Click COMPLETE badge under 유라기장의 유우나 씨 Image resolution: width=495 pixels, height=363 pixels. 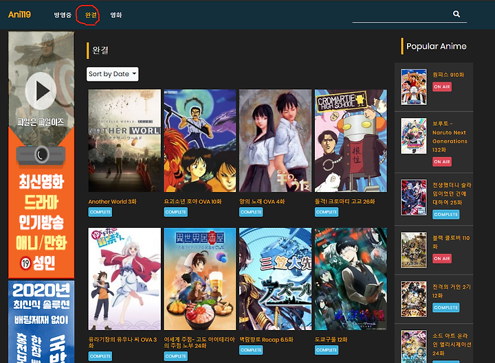(x=100, y=356)
